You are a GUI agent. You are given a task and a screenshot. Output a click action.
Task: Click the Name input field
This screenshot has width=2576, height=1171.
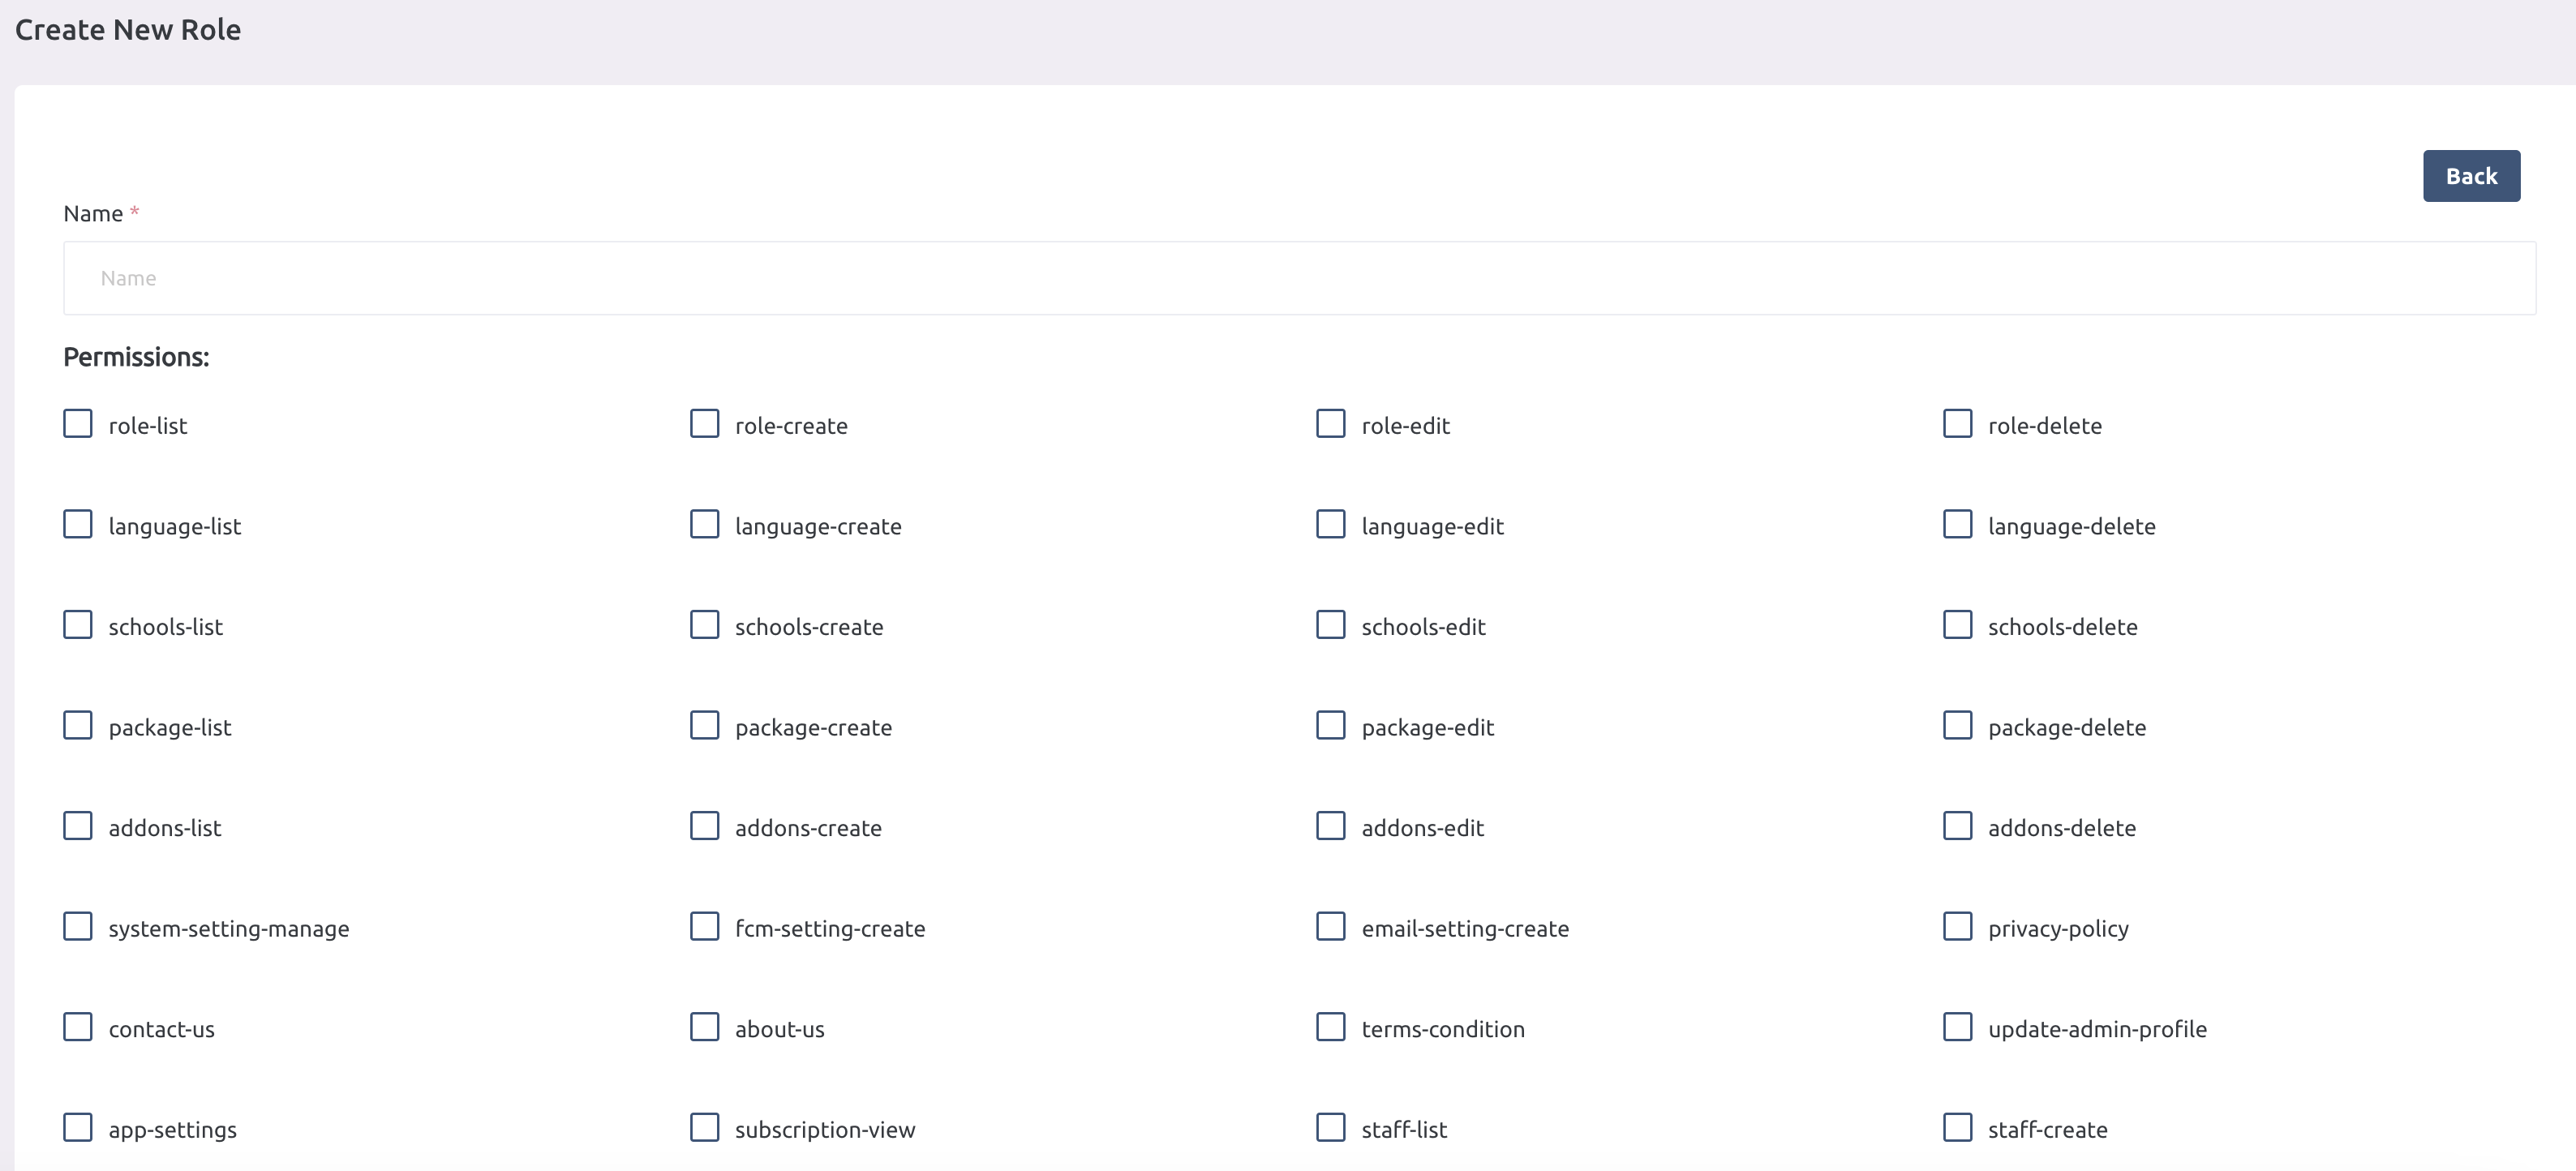coord(1298,278)
